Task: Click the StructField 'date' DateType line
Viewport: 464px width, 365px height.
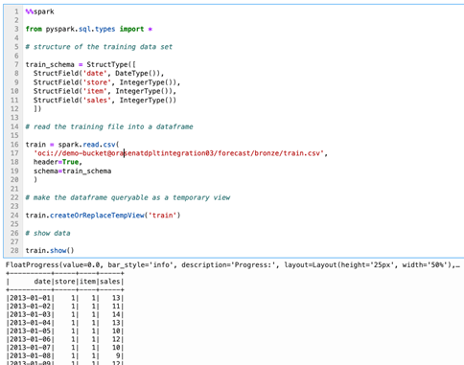Action: pos(99,74)
